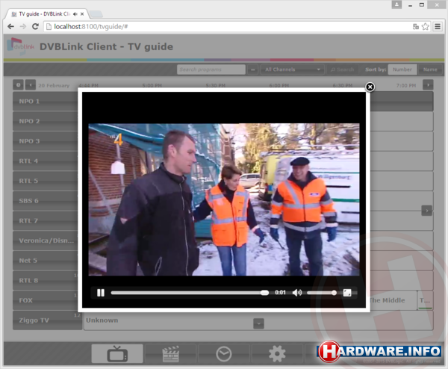Open the settings gear tab
Viewport: 448px width, 369px height.
[x=277, y=354]
